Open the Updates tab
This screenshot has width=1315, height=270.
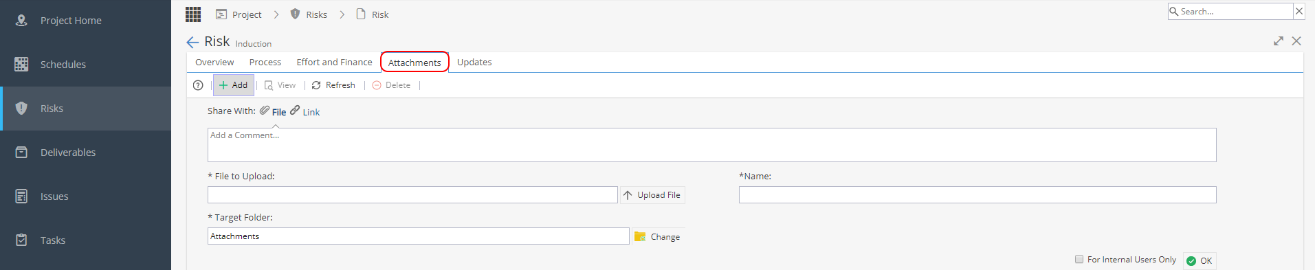pos(474,62)
